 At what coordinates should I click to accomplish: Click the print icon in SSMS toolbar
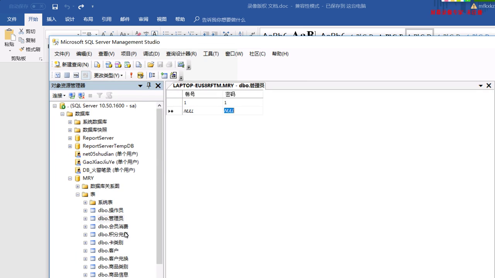[x=169, y=64]
